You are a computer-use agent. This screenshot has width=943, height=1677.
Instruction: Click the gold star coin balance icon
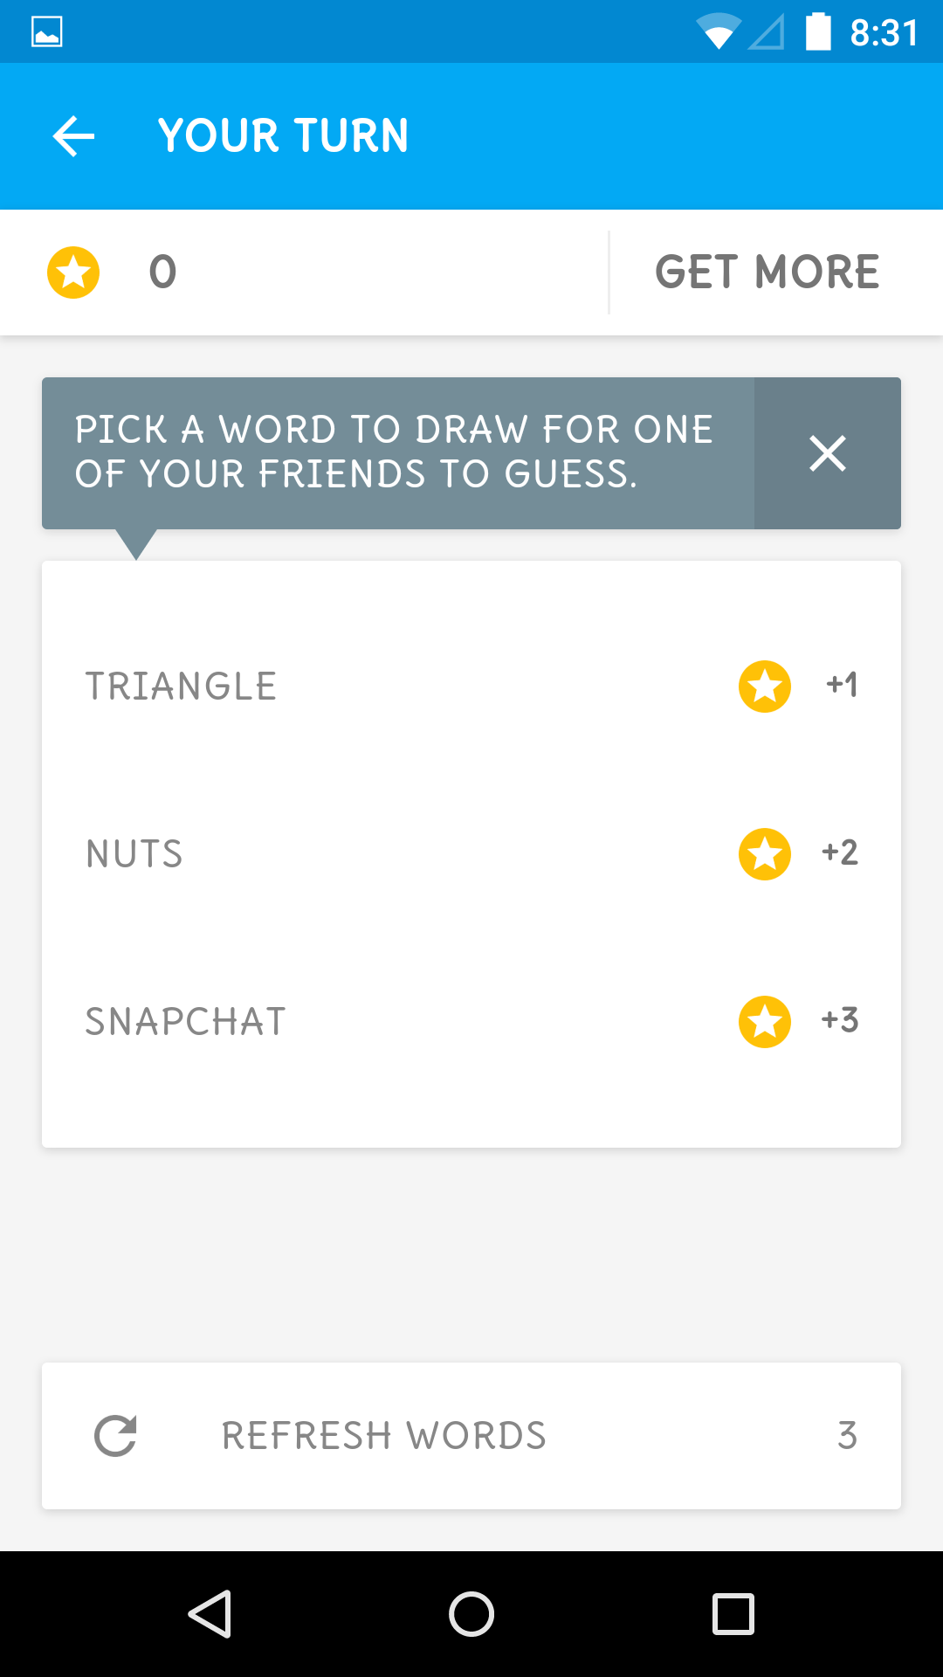73,273
